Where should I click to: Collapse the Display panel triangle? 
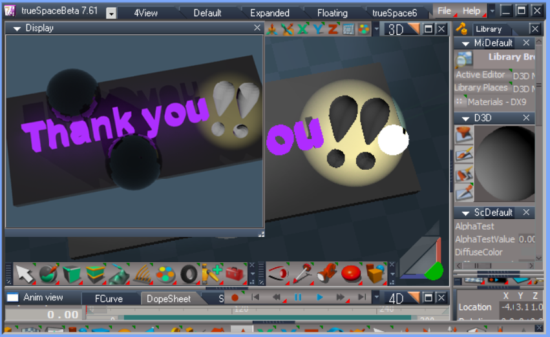pyautogui.click(x=17, y=28)
